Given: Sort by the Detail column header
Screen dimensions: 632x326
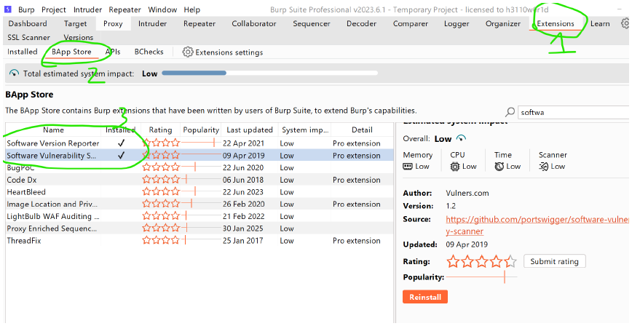Looking at the screenshot, I should pyautogui.click(x=362, y=130).
